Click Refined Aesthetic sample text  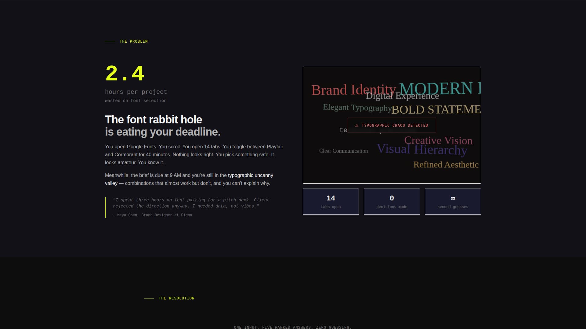446,164
